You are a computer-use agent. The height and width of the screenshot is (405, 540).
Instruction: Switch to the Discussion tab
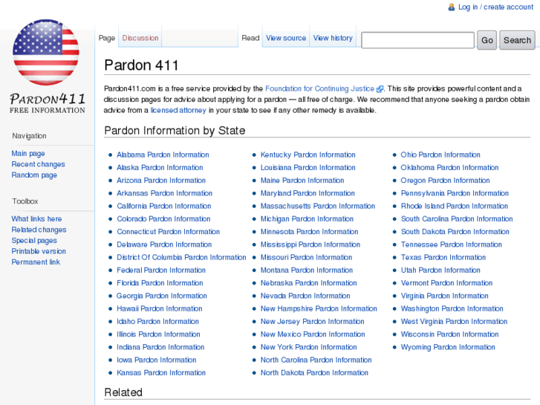coord(140,38)
